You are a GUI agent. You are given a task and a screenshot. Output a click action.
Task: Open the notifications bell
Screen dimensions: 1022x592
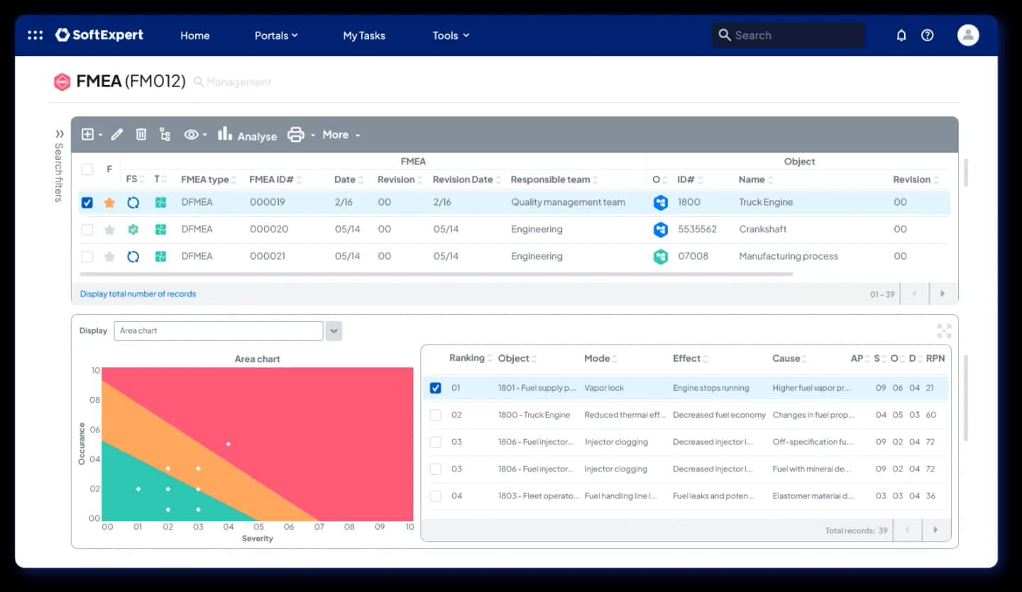pyautogui.click(x=901, y=35)
